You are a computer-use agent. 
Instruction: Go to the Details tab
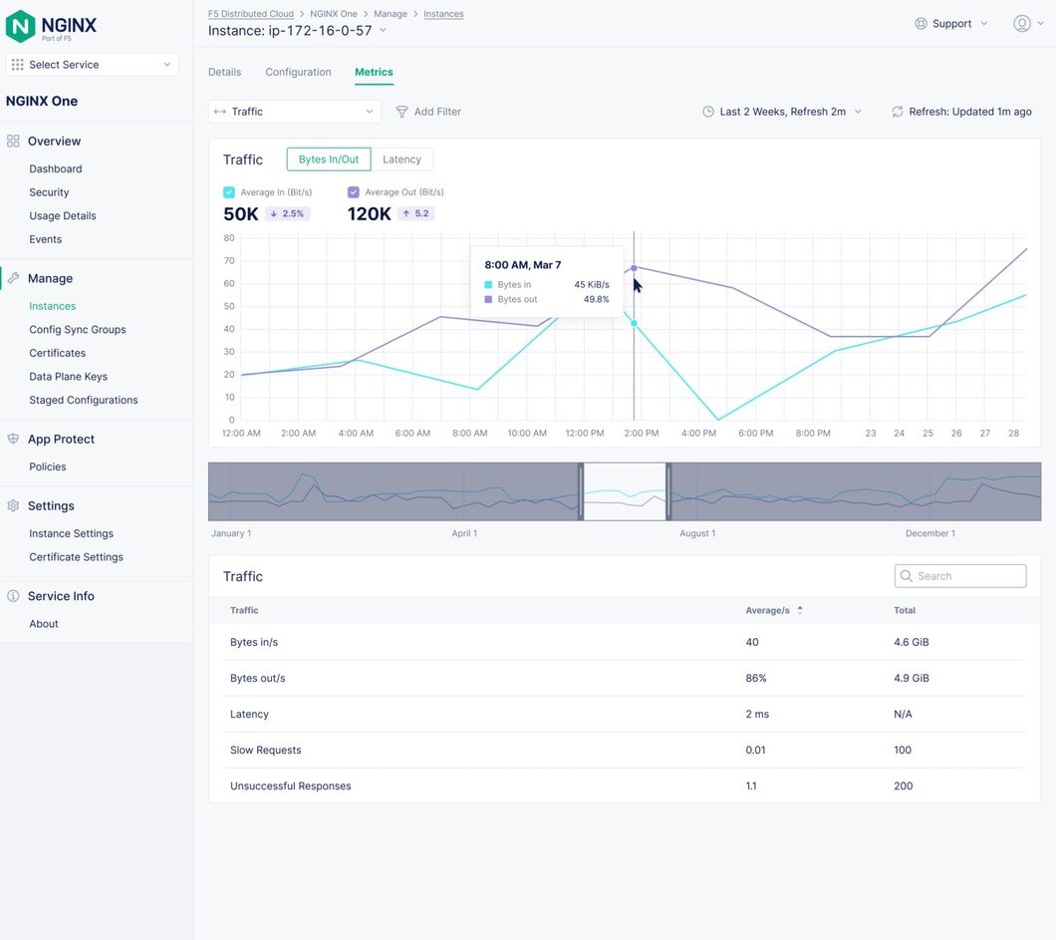coord(224,72)
